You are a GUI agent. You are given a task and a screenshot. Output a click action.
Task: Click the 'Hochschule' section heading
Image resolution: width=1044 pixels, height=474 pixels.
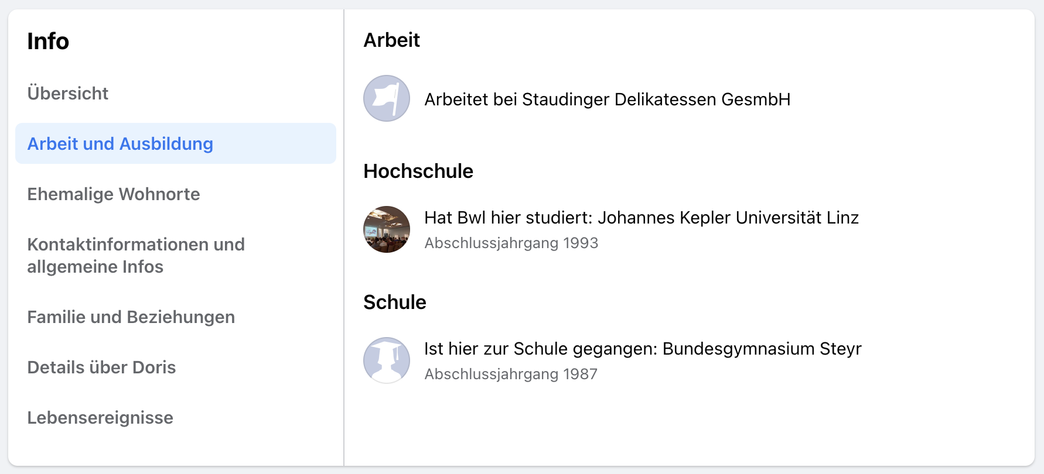418,171
